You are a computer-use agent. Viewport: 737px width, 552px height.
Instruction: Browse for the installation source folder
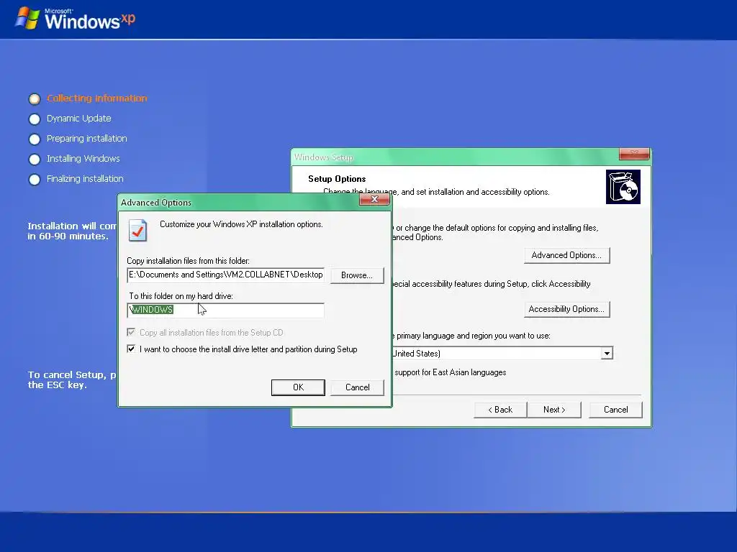(357, 275)
